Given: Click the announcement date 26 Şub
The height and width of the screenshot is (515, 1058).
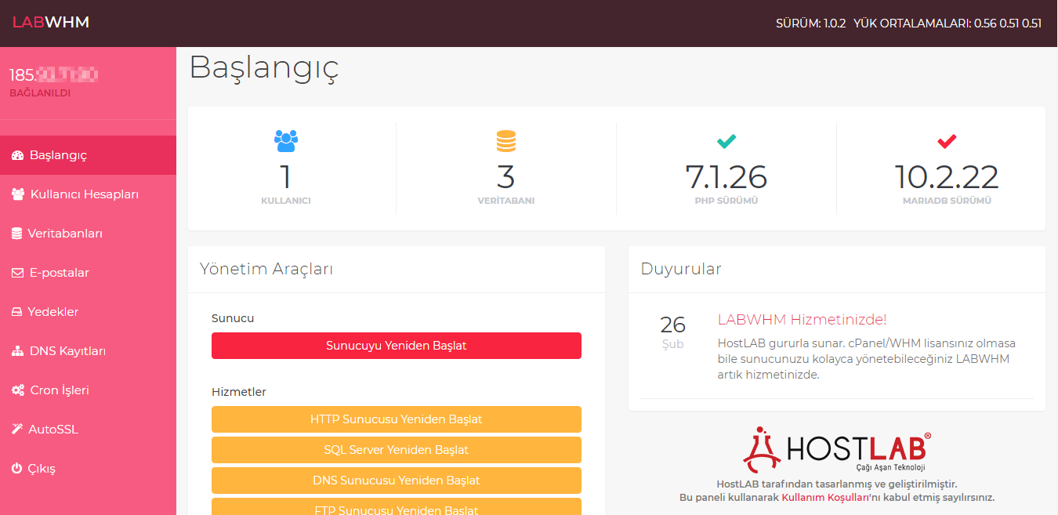Looking at the screenshot, I should pos(672,332).
